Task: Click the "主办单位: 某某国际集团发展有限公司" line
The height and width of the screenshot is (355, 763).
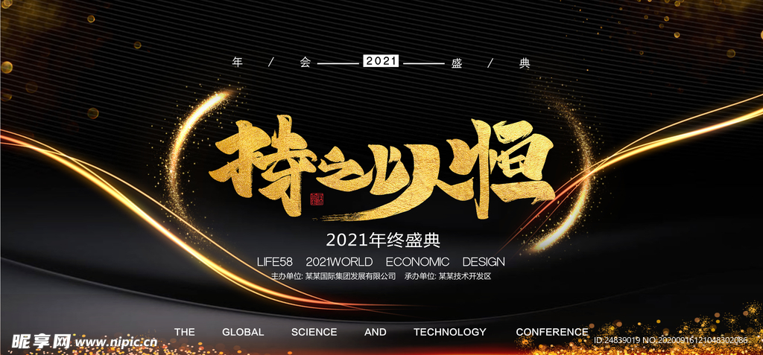Action: [x=334, y=276]
